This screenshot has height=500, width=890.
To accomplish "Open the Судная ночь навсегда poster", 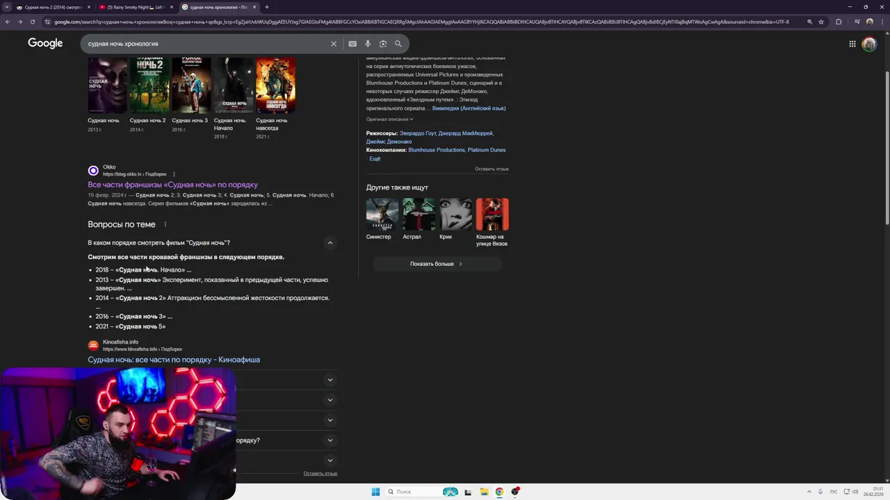I will (276, 86).
